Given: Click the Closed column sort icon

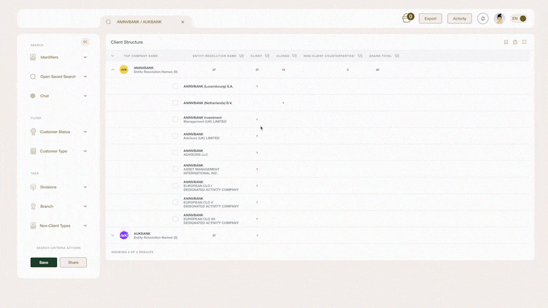Looking at the screenshot, I should (x=294, y=56).
